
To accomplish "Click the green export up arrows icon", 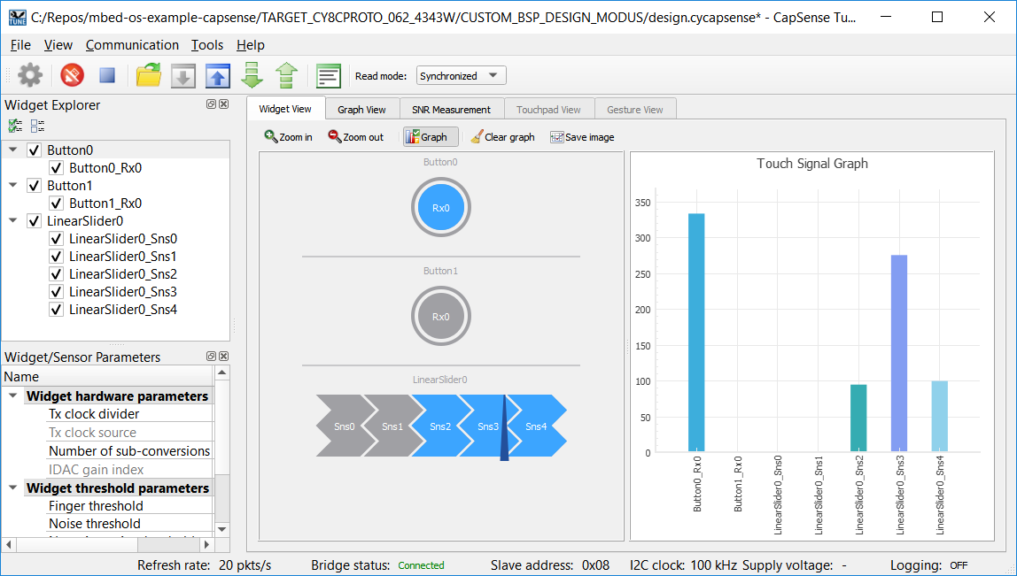I will [x=287, y=75].
